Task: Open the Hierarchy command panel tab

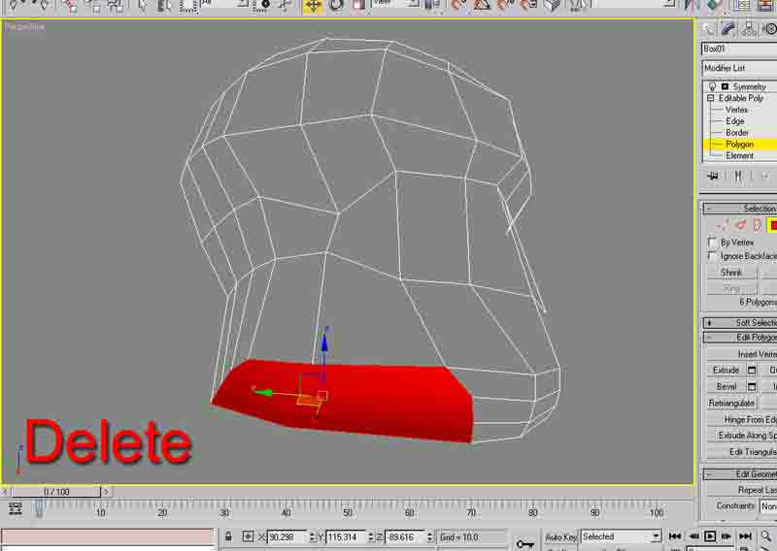Action: coord(749,29)
